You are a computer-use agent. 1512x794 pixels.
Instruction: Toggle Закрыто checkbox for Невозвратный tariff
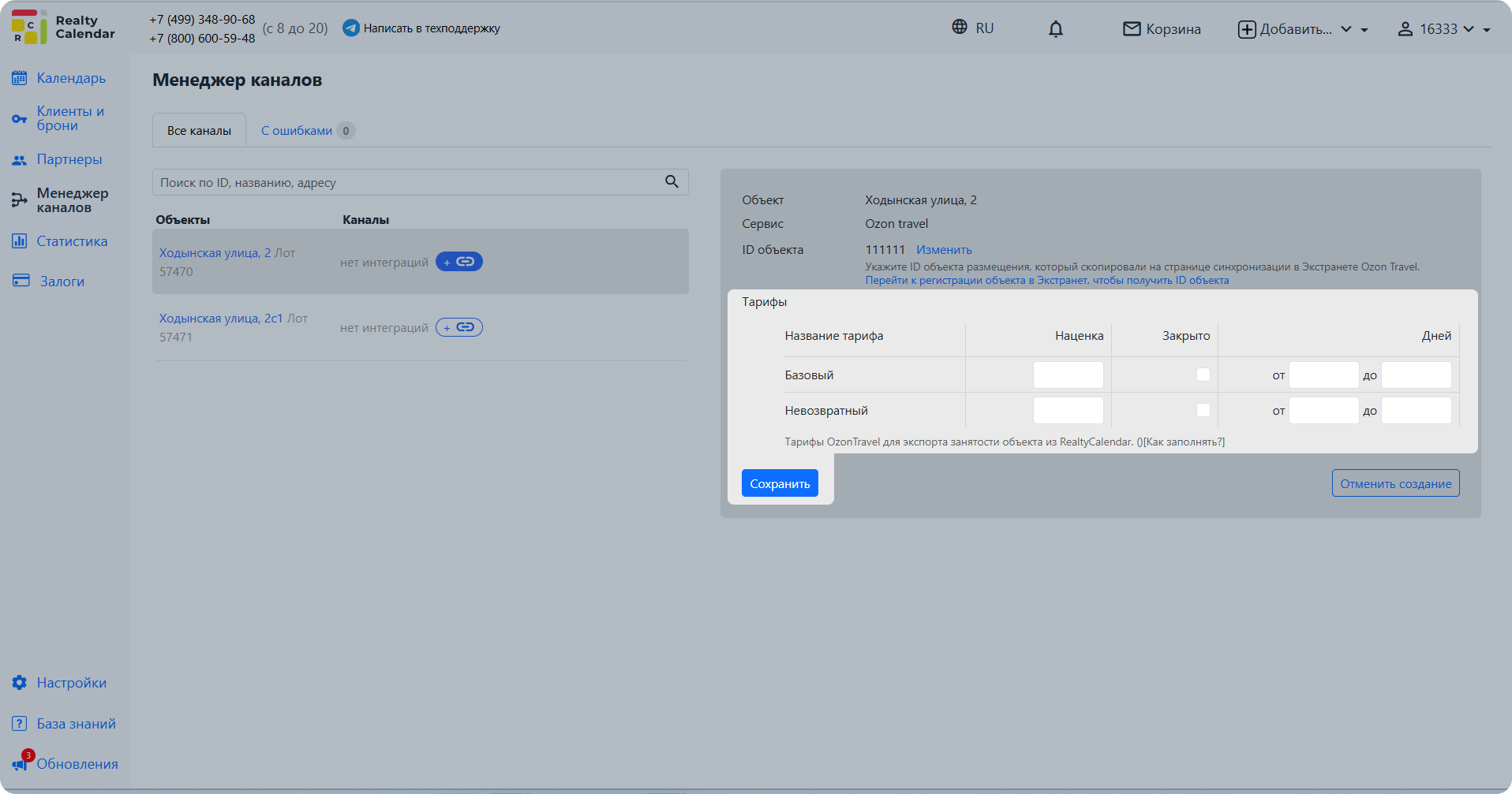tap(1203, 410)
